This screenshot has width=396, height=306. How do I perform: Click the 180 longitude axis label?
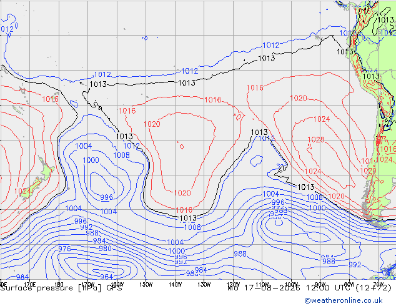pos(59,285)
